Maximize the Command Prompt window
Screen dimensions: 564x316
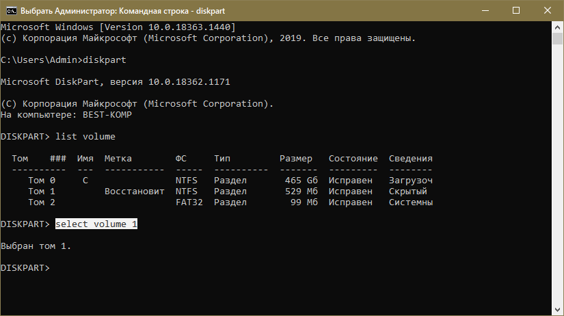515,11
